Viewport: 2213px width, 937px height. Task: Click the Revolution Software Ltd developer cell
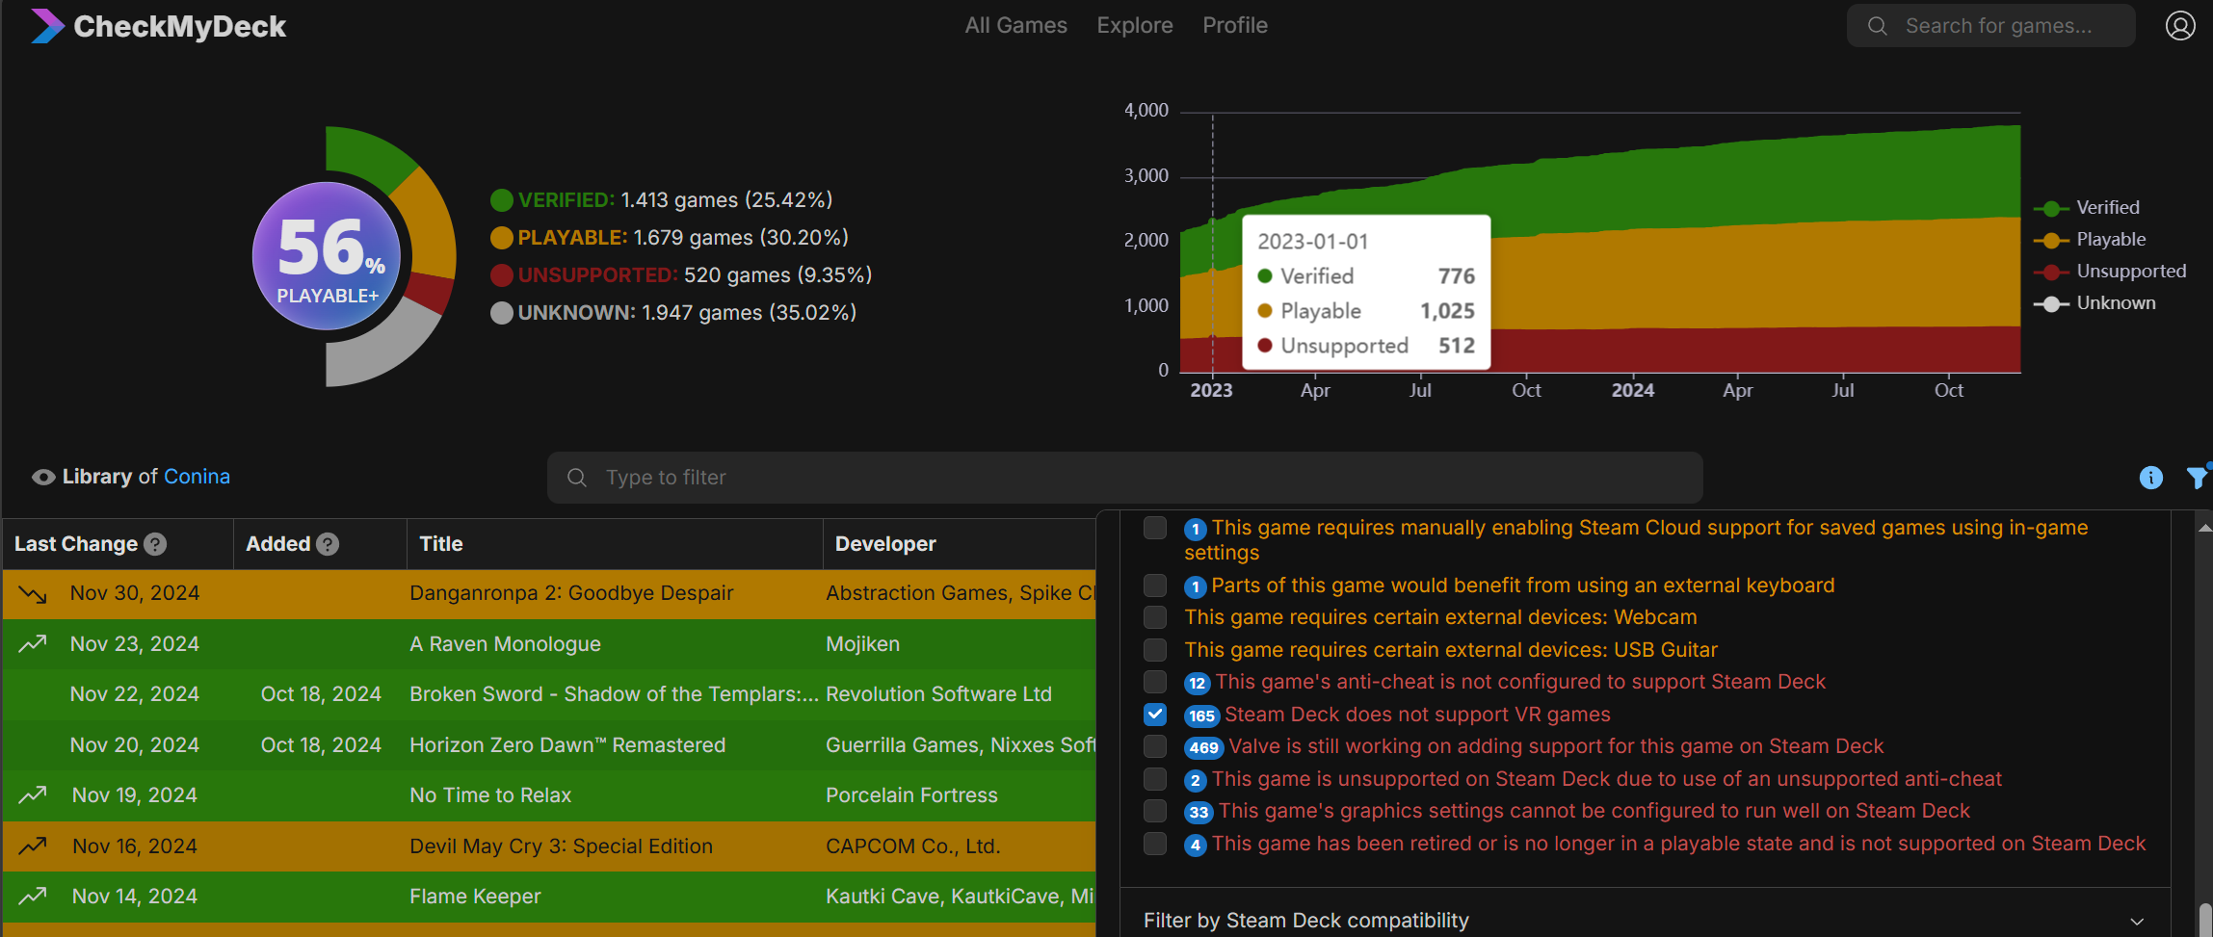point(938,694)
